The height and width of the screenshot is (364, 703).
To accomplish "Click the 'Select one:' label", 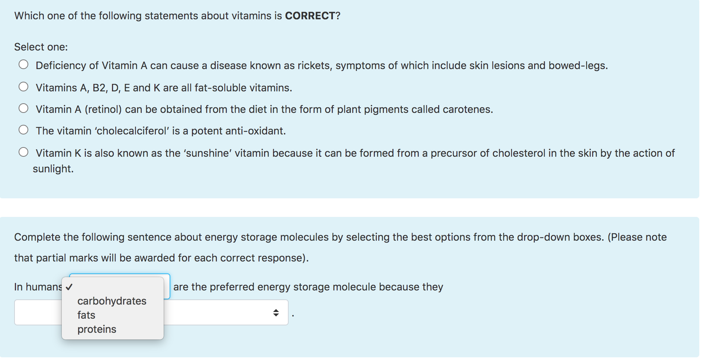I will click(41, 46).
